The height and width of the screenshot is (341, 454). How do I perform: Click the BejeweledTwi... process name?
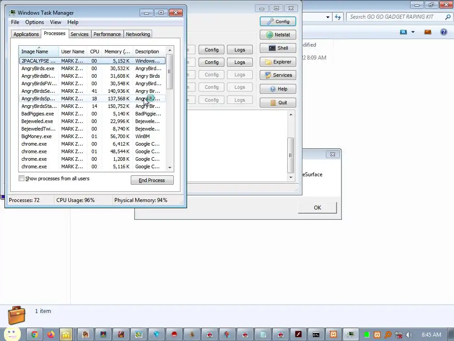(x=38, y=129)
